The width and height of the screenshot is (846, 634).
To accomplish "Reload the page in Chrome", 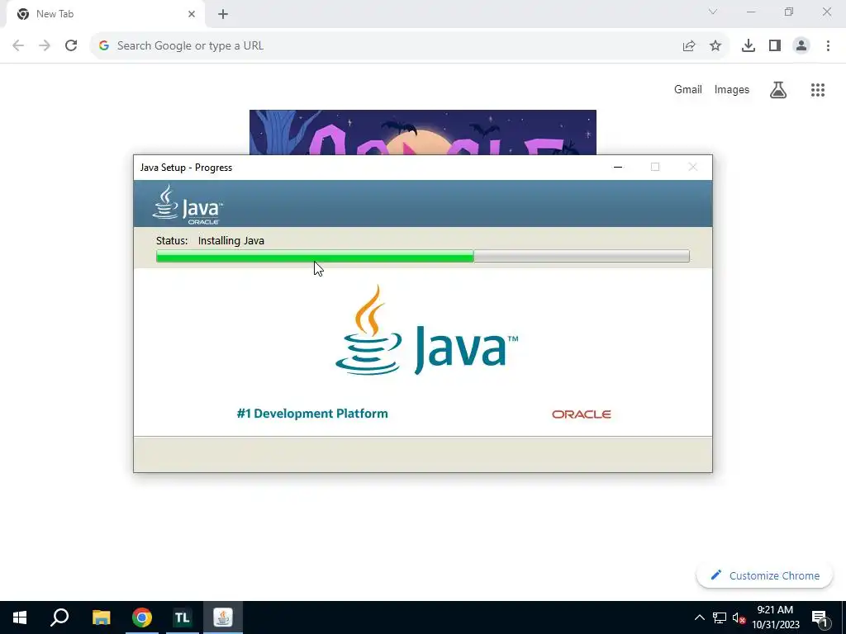I will coord(71,46).
